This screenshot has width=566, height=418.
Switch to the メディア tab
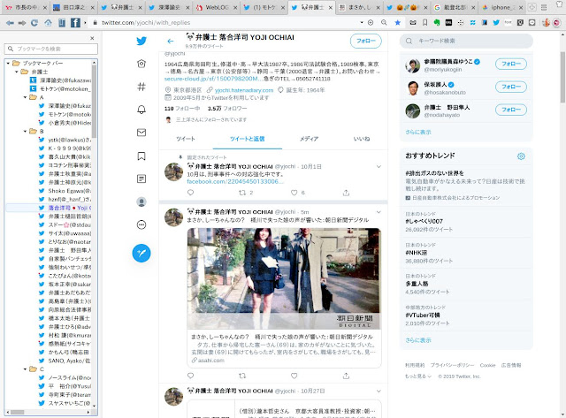tap(309, 139)
